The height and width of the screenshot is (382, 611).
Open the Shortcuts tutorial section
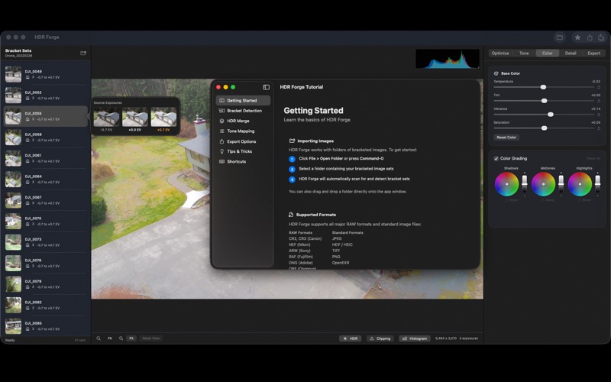(x=243, y=161)
